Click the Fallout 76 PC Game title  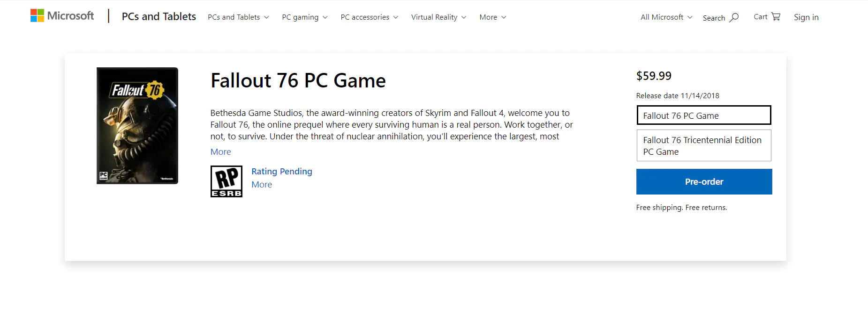(x=298, y=81)
